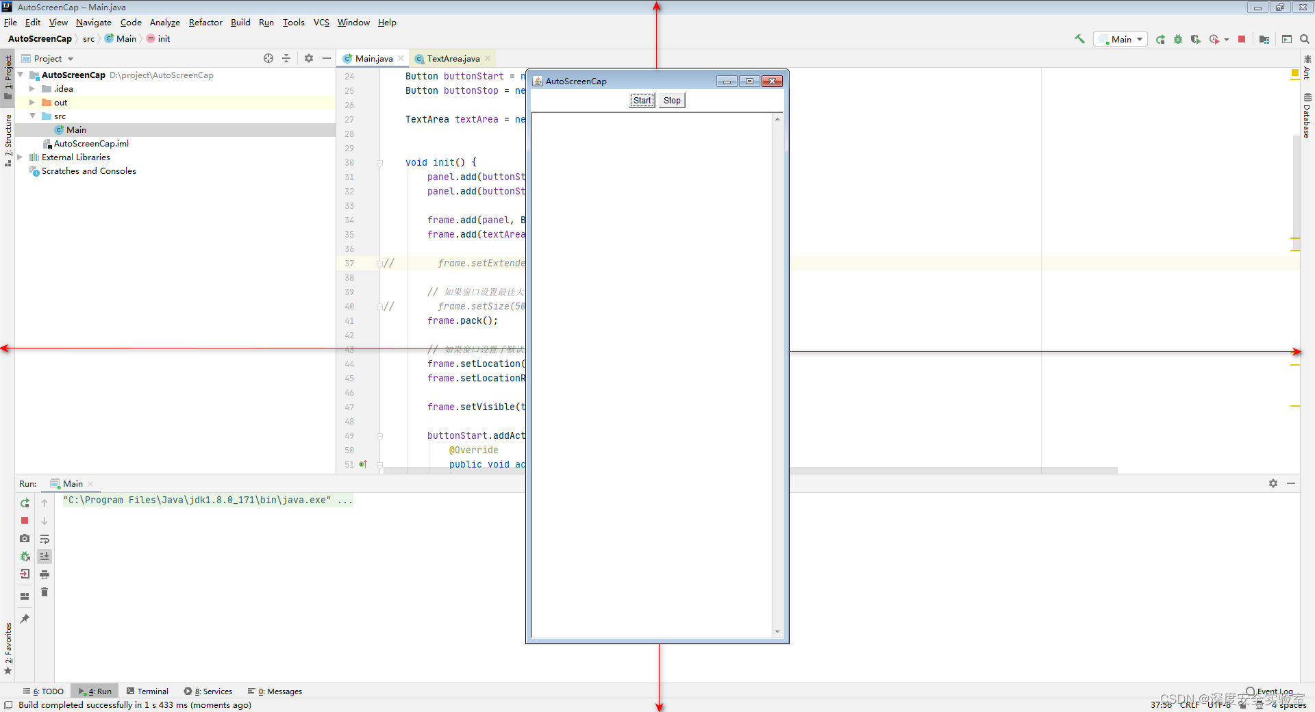
Task: Open the Refactor menu
Action: [205, 22]
